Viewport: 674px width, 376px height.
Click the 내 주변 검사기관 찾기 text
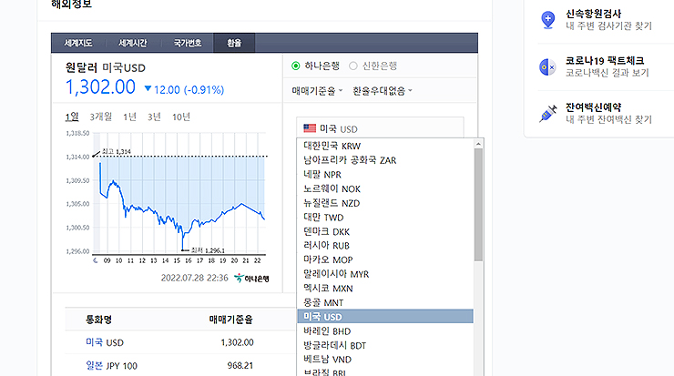click(608, 26)
